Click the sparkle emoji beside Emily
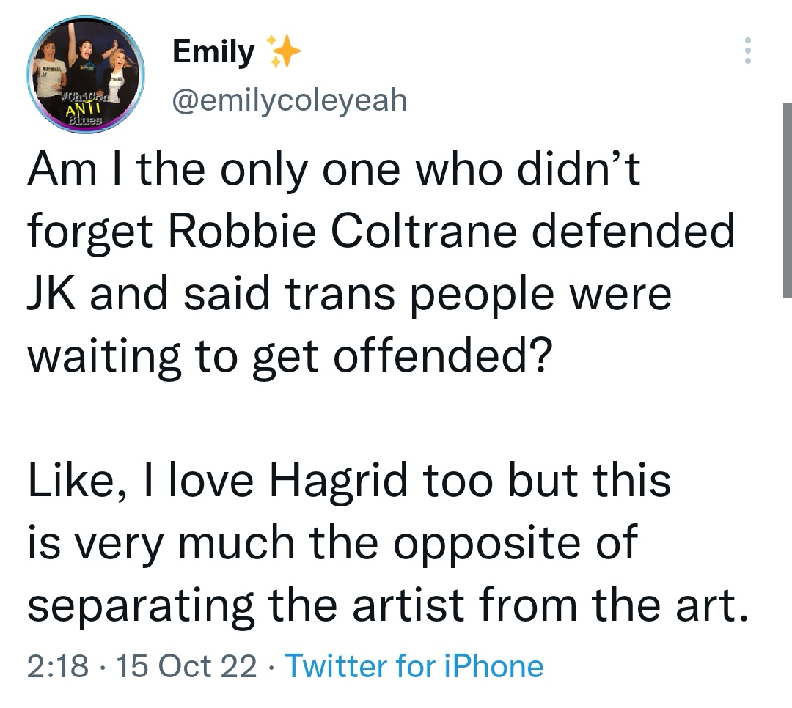 (282, 51)
